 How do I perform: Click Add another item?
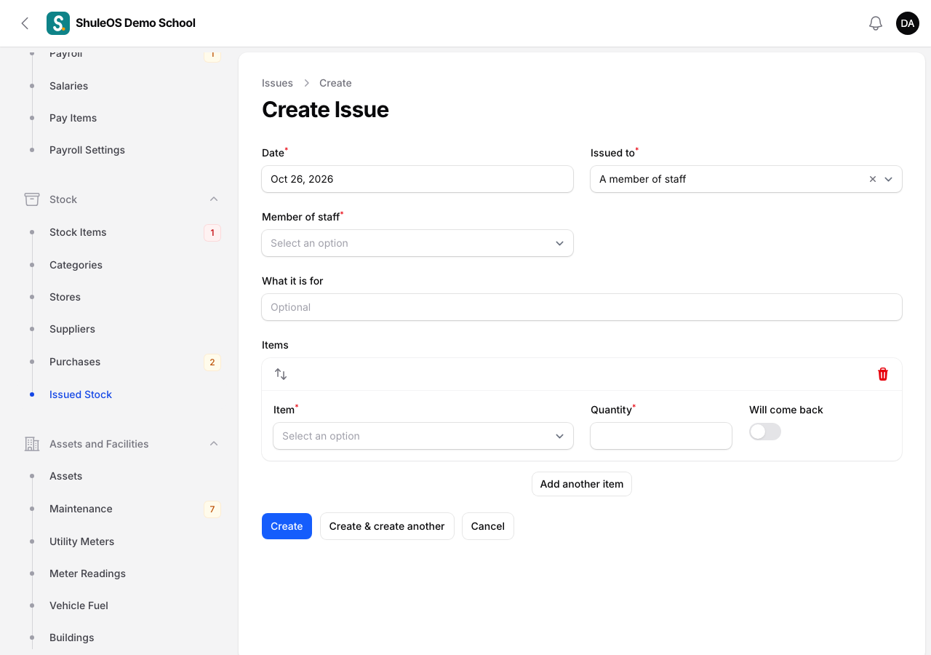[582, 484]
